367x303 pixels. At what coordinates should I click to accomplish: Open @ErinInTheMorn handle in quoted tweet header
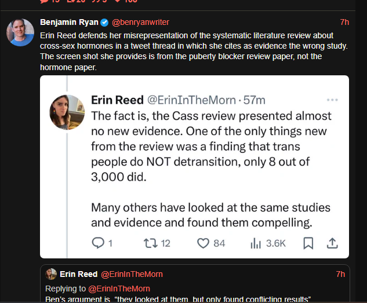[132, 274]
